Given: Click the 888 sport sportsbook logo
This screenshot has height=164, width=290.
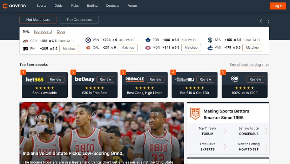Looking at the screenshot, I should pos(235,79).
